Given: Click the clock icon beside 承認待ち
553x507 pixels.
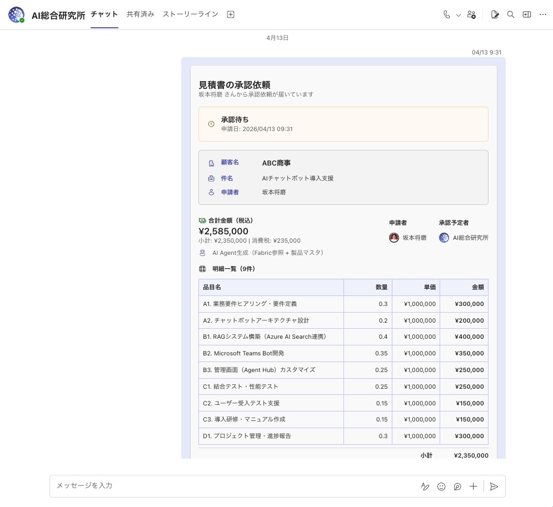Looking at the screenshot, I should [x=211, y=124].
